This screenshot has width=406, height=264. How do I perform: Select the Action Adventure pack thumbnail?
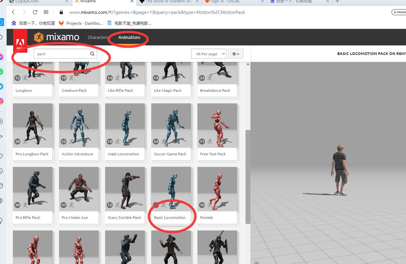click(79, 126)
